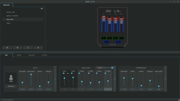Click the first device fader cap

104,19
